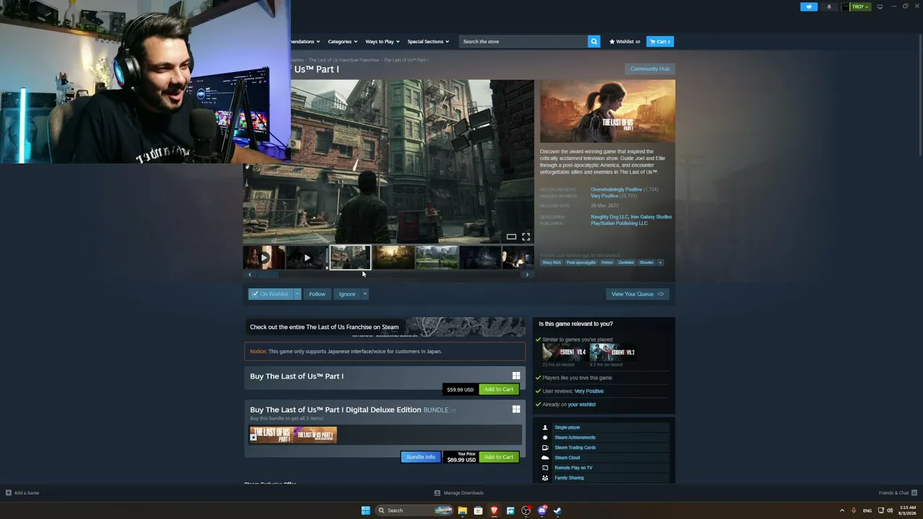The height and width of the screenshot is (519, 923).
Task: Click the Windows taskbar Search box
Action: click(x=414, y=510)
